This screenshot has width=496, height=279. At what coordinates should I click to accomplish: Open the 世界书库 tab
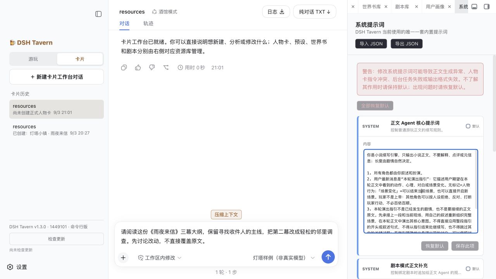click(x=372, y=7)
